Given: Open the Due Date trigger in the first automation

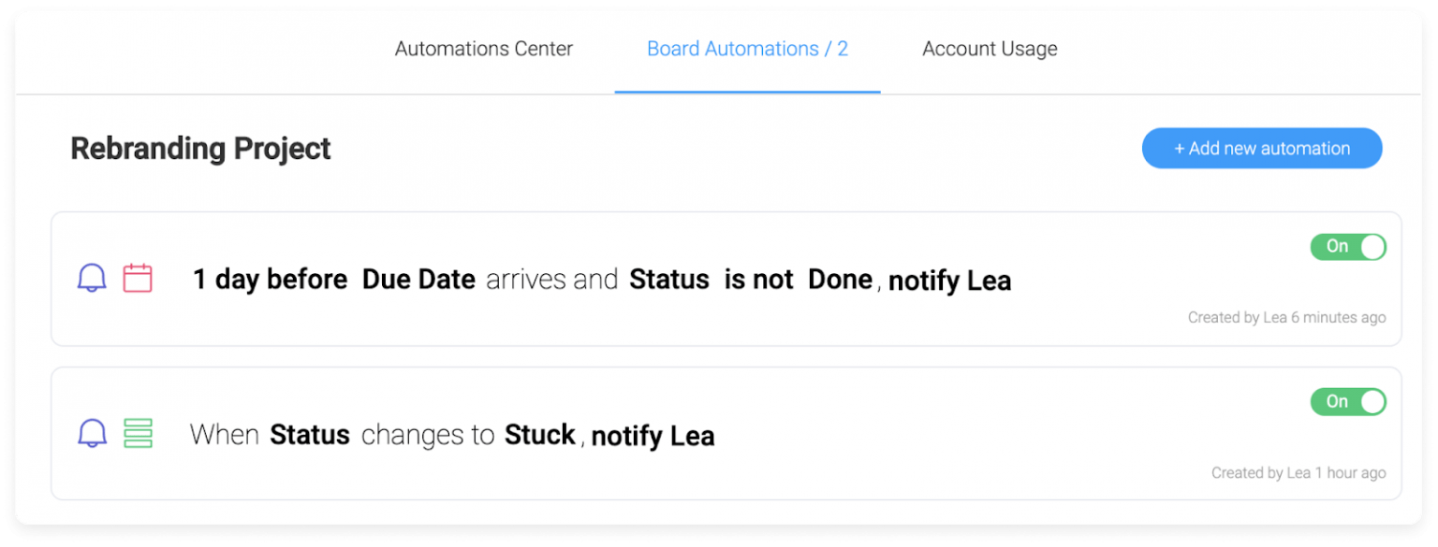Looking at the screenshot, I should click(x=418, y=279).
